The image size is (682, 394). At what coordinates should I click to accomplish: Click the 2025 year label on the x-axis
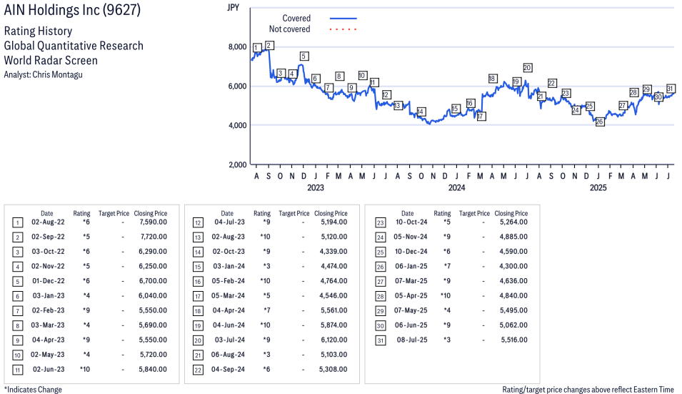click(598, 187)
